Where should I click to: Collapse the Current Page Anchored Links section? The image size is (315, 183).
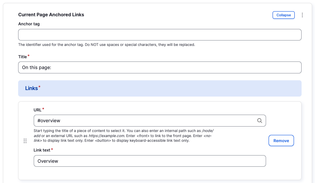[283, 15]
